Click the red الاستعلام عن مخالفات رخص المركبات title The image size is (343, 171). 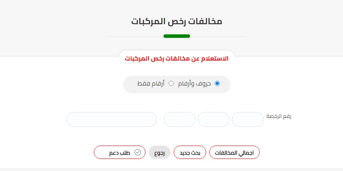click(x=176, y=59)
